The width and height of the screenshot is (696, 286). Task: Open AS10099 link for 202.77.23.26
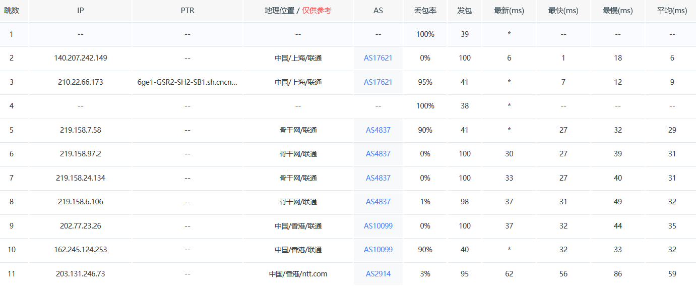378,226
